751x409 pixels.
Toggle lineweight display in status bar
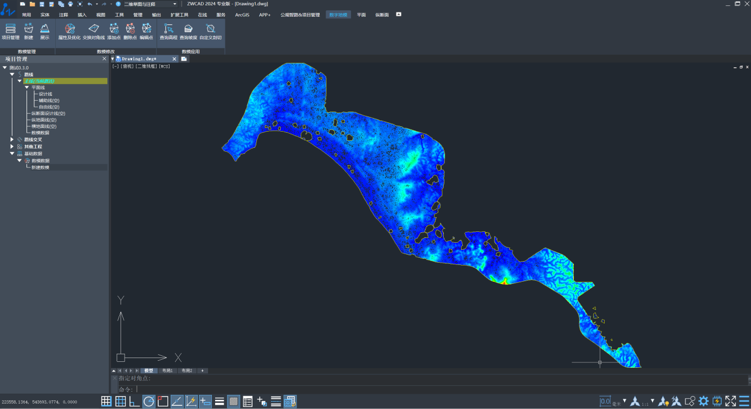[219, 401]
